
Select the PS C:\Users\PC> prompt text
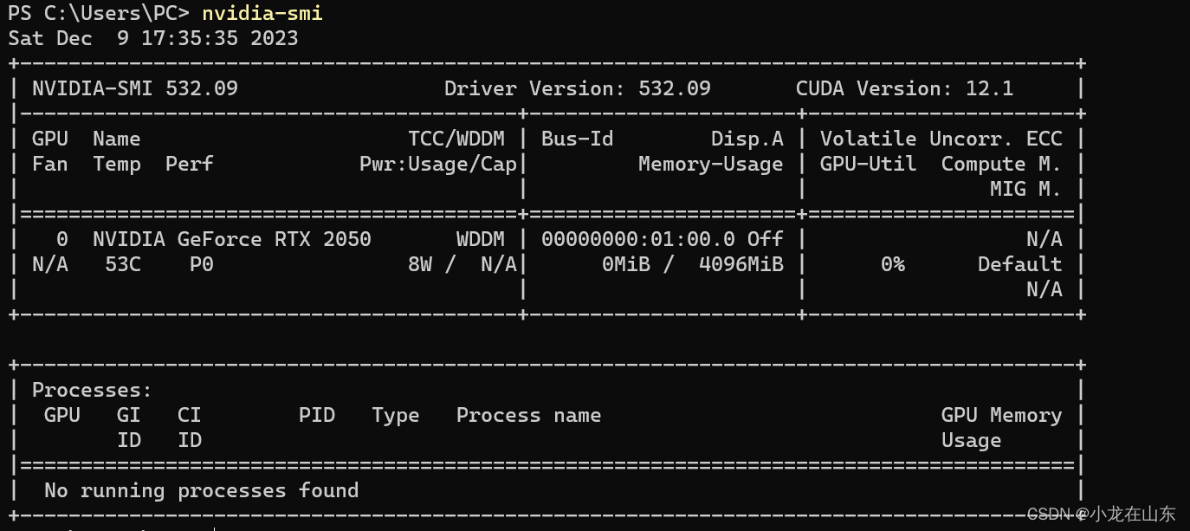pyautogui.click(x=100, y=14)
